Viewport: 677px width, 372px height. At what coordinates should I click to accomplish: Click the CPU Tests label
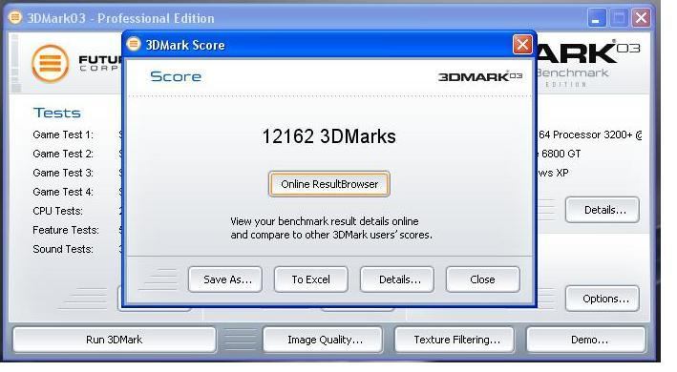tap(58, 211)
